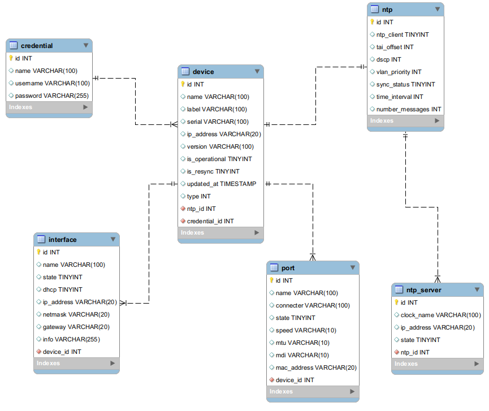Image resolution: width=489 pixels, height=411 pixels.
Task: Click diamond icon beside serial VARCHAR(100)
Action: click(x=183, y=122)
